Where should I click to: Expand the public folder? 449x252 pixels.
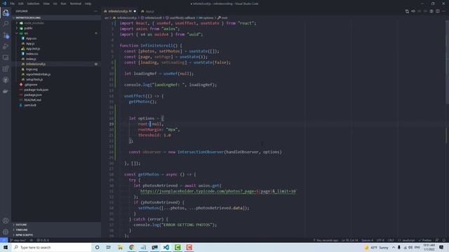coord(28,28)
